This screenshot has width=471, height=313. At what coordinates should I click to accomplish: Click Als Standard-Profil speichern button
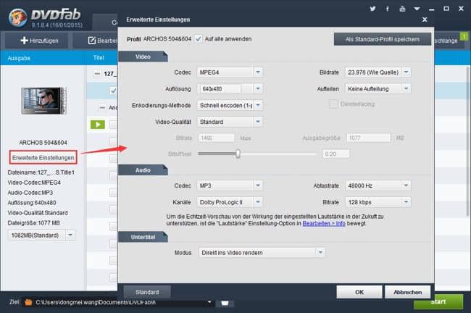[383, 39]
